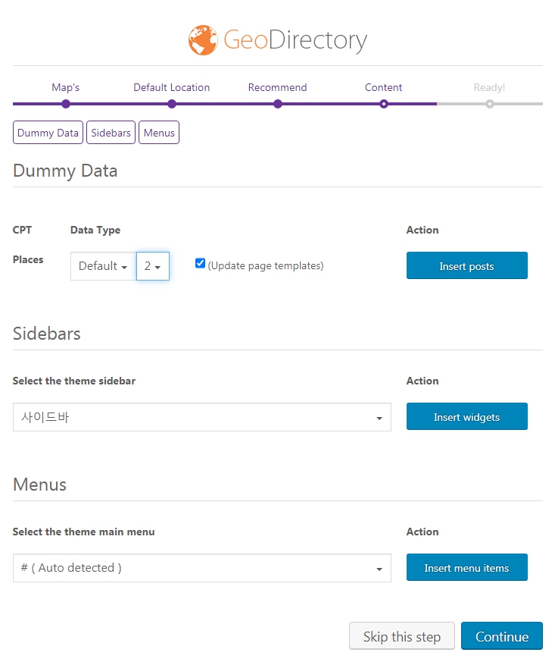
Task: Jump to the Dummy Data section tab
Action: click(x=48, y=133)
